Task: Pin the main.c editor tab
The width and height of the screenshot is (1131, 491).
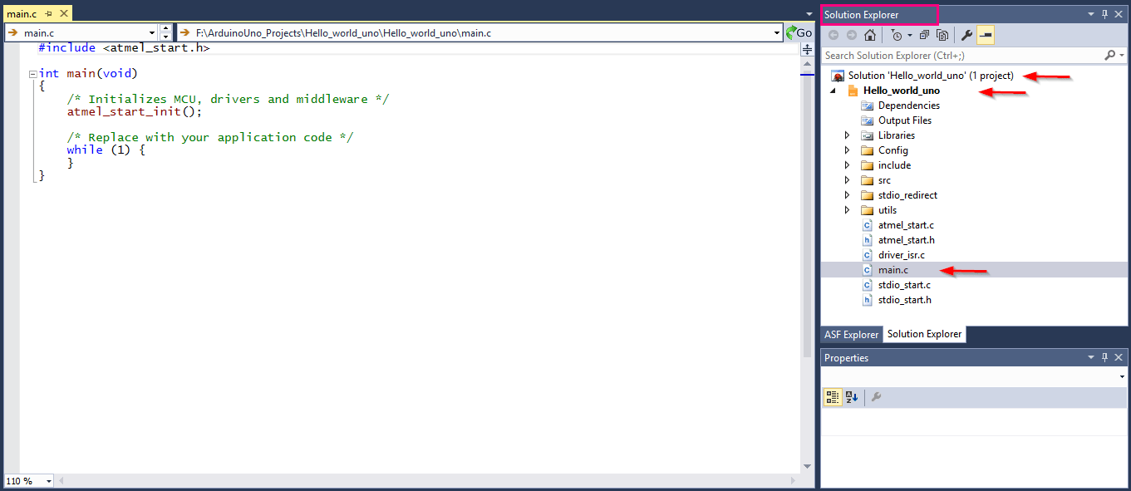Action: point(50,12)
